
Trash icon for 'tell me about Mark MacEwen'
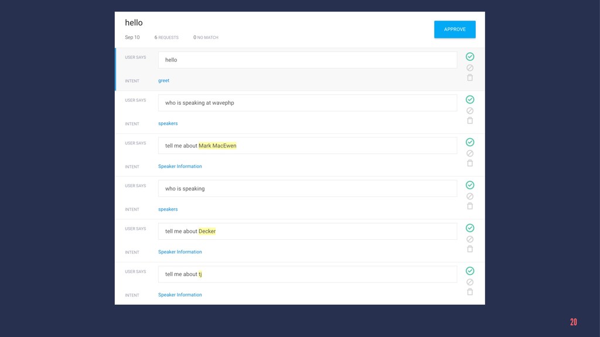(470, 163)
